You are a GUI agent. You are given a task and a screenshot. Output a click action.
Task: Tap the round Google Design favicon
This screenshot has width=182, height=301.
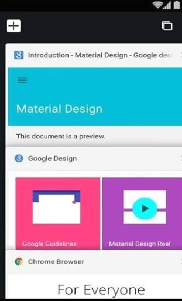(19, 158)
